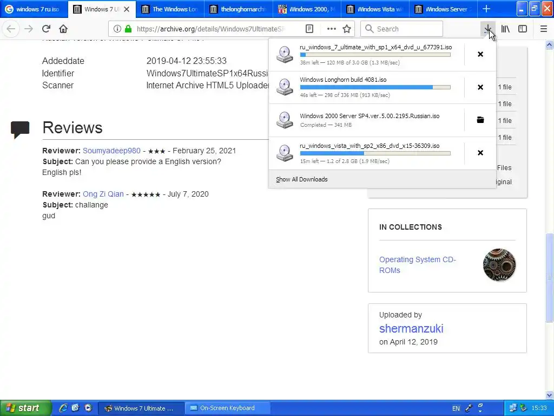Image resolution: width=554 pixels, height=416 pixels.
Task: Click the disc icon of ru_windows_vista download
Action: (285, 153)
